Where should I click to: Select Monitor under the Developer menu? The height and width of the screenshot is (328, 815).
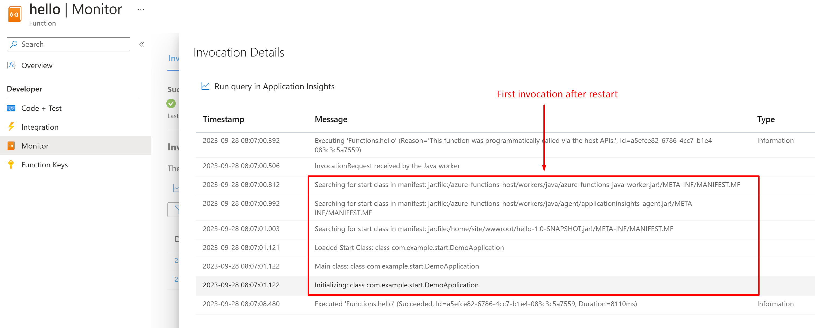pos(35,146)
